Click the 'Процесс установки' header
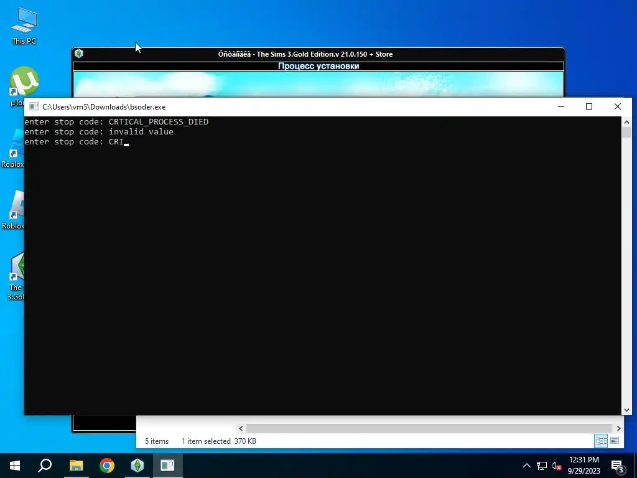 point(318,66)
